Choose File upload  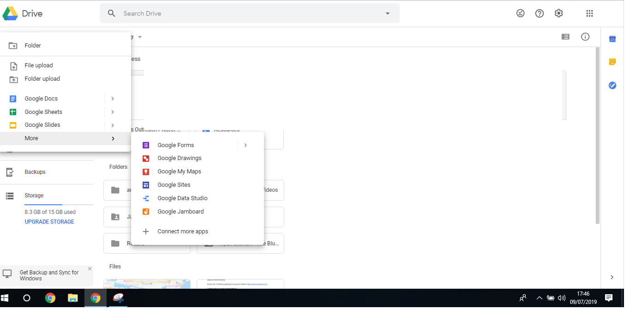(65, 65)
